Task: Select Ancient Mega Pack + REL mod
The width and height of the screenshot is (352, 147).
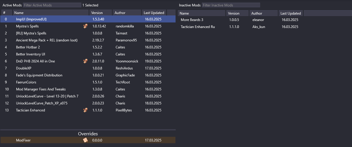Action: pyautogui.click(x=47, y=40)
